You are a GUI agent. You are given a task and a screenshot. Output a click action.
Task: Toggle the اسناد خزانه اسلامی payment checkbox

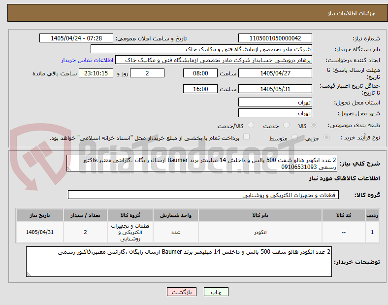(x=247, y=137)
